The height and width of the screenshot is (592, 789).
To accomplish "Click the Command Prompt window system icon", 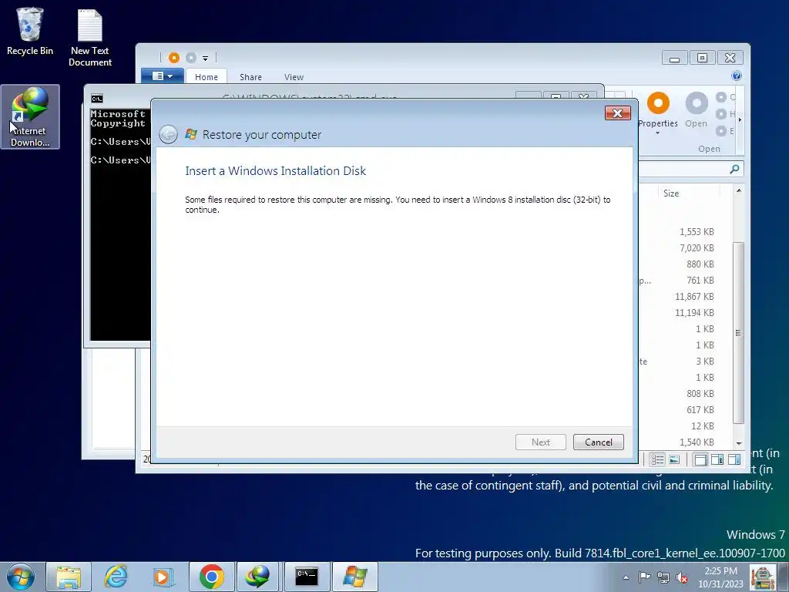I will coord(96,98).
